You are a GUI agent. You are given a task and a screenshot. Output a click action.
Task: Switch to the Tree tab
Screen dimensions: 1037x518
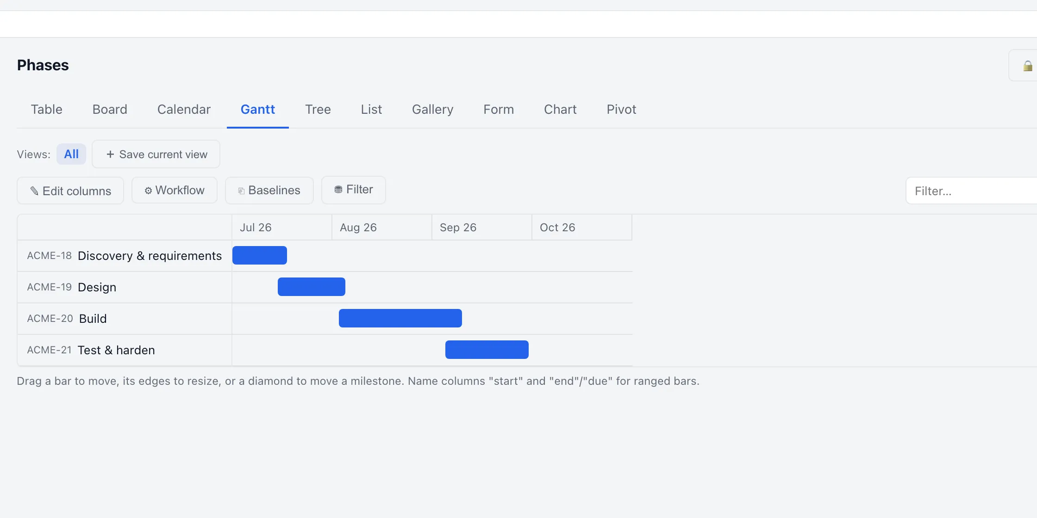[318, 109]
